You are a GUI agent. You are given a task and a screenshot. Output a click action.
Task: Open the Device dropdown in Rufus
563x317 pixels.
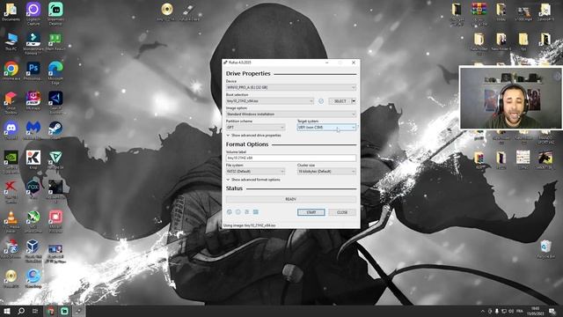pos(291,87)
